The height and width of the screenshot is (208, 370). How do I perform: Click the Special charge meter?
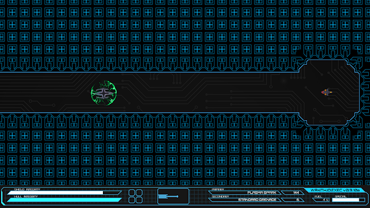pyautogui.click(x=348, y=200)
